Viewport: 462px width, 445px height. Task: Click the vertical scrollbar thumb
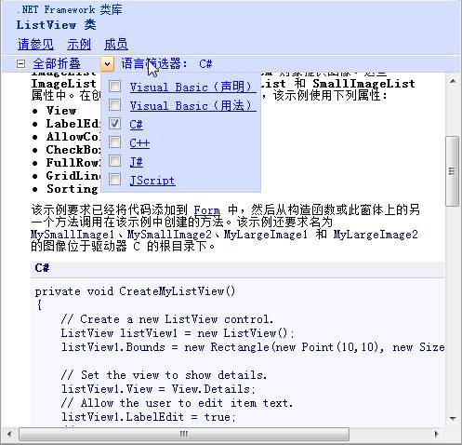point(453,171)
